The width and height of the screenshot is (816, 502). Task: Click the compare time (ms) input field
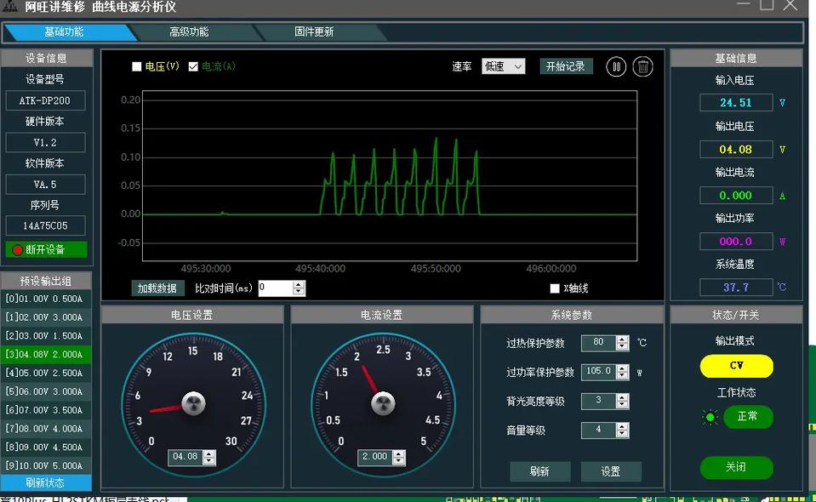(275, 288)
